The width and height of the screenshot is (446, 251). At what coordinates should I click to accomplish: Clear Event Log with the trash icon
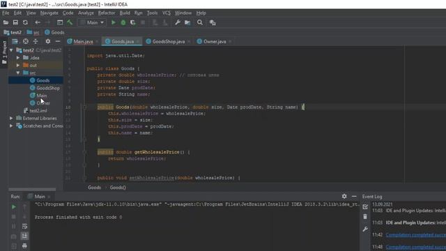click(x=365, y=217)
